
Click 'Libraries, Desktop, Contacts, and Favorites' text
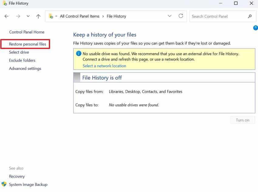pyautogui.click(x=145, y=92)
